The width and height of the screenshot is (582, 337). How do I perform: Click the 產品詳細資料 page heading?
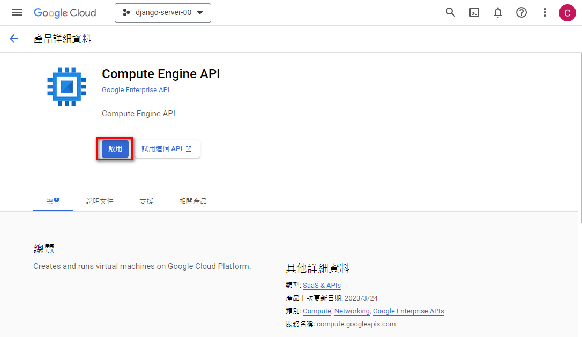62,39
